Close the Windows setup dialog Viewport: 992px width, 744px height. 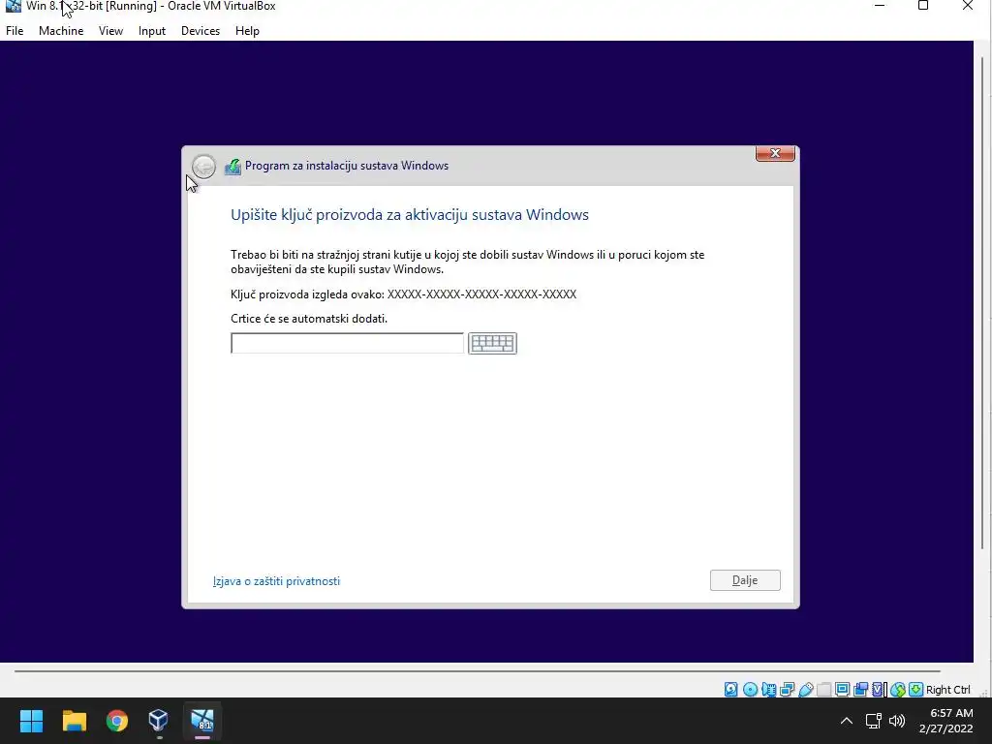pos(775,153)
